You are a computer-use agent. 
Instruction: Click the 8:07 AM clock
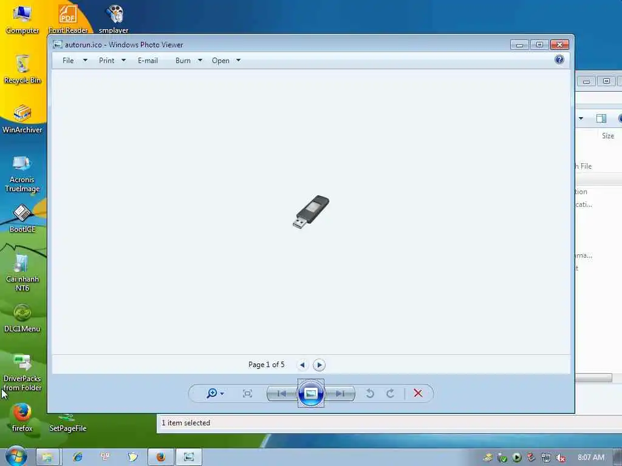click(x=591, y=458)
